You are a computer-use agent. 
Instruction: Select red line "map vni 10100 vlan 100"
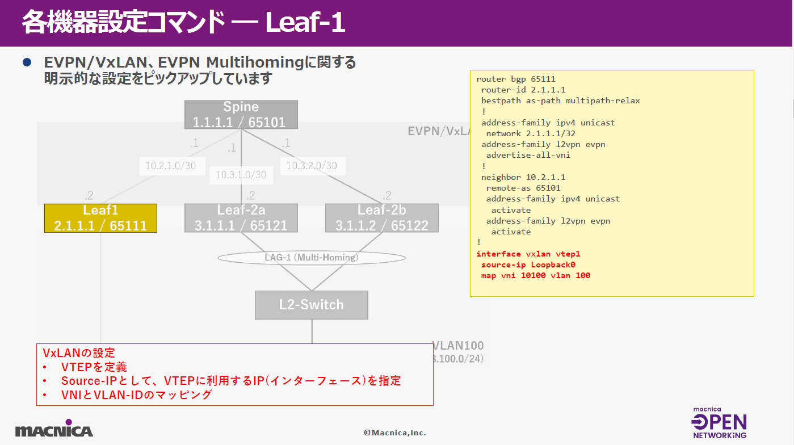click(536, 275)
